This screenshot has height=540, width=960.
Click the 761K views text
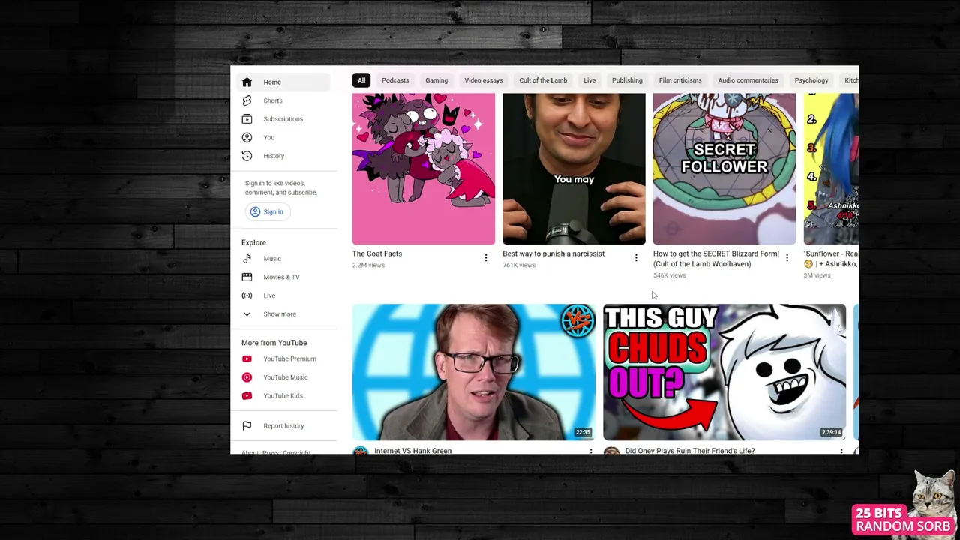519,265
